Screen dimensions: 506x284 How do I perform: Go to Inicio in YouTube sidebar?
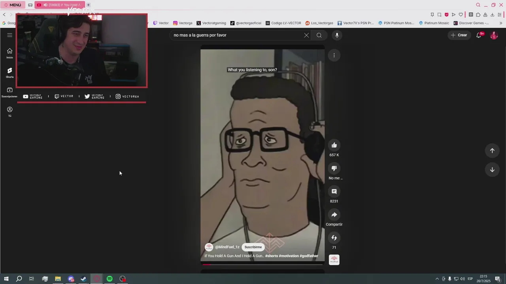(x=9, y=53)
